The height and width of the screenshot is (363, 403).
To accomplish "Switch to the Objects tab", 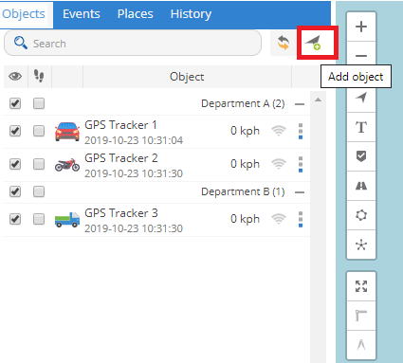I will tap(24, 14).
